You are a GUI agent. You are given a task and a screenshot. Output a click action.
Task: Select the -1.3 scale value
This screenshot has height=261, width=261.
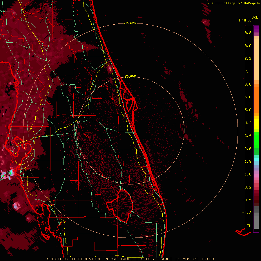[x=247, y=213]
